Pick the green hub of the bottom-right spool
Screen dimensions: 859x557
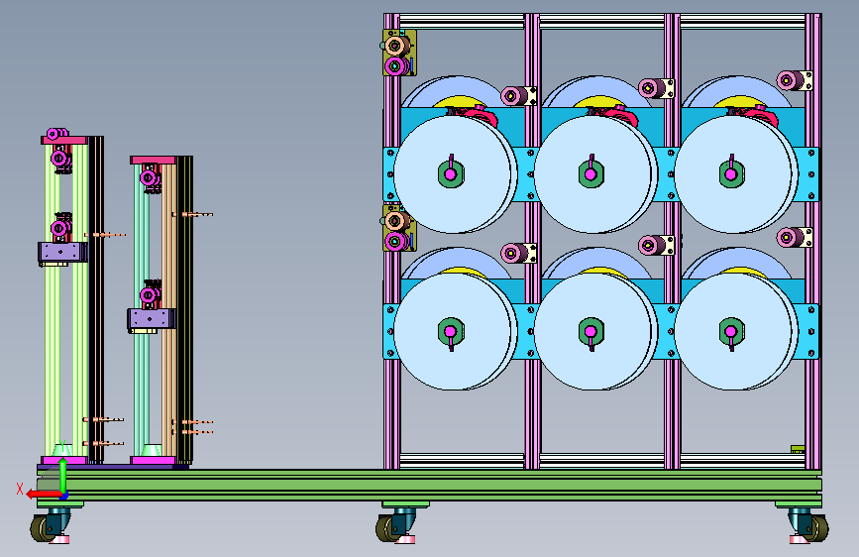pyautogui.click(x=731, y=331)
